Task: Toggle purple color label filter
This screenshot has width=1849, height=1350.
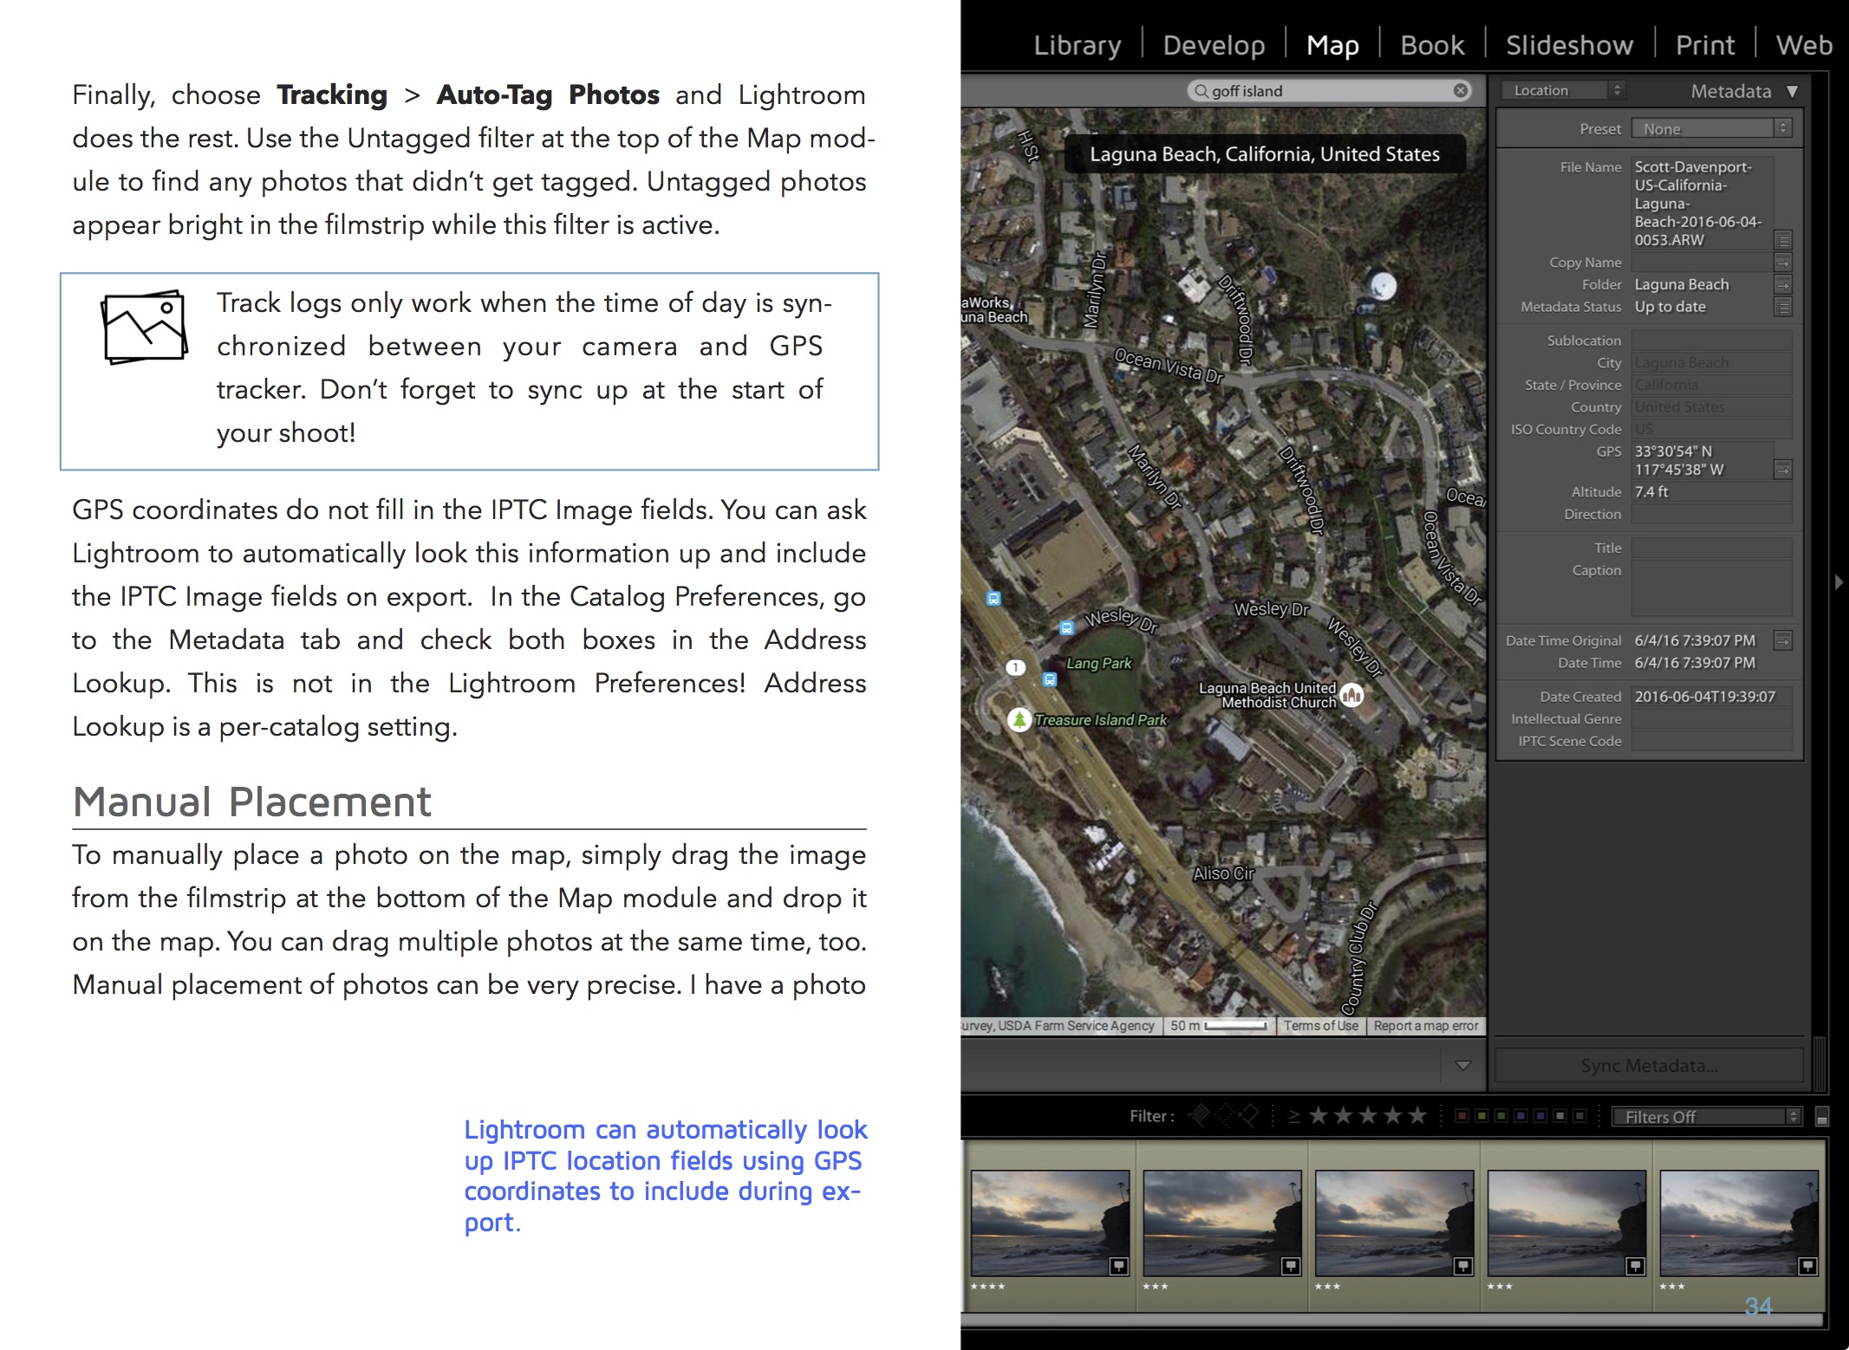Action: (x=1540, y=1116)
